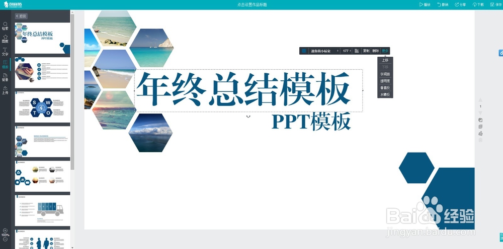This screenshot has height=249, width=503.
Task: Click the 创客贴 logo at top left
Action: [13, 5]
